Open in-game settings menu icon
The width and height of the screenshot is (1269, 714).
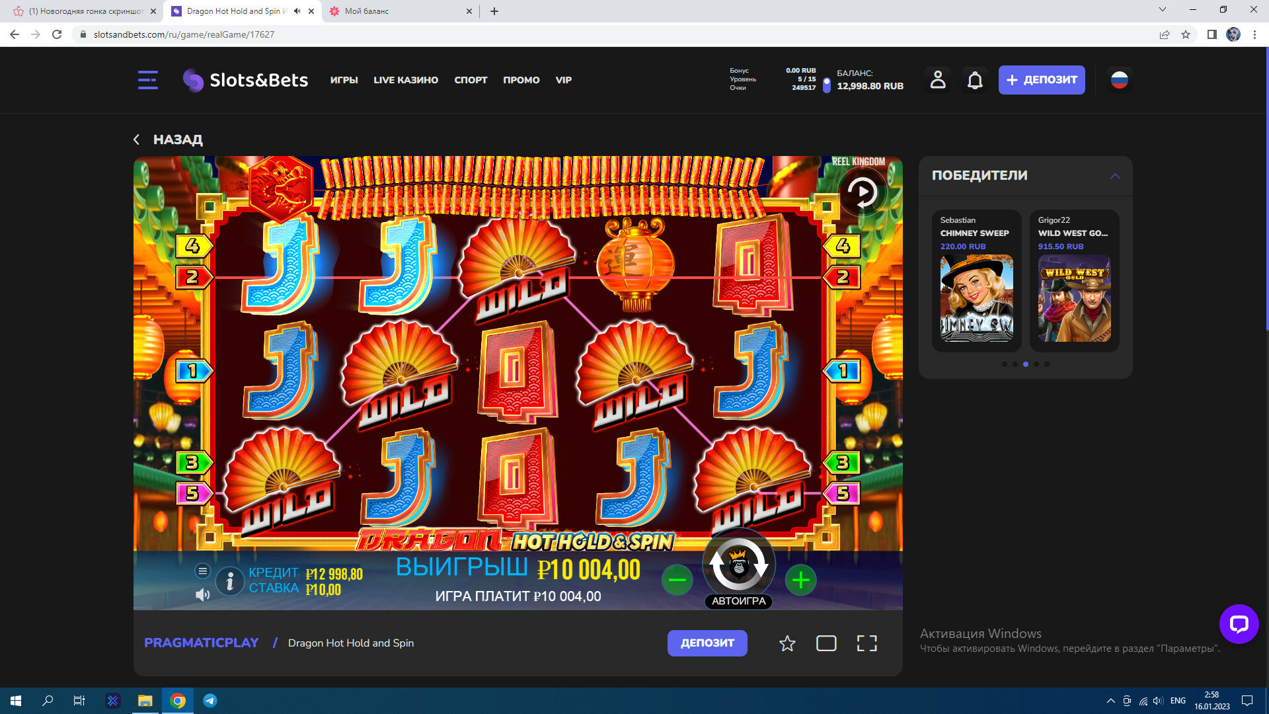[202, 571]
